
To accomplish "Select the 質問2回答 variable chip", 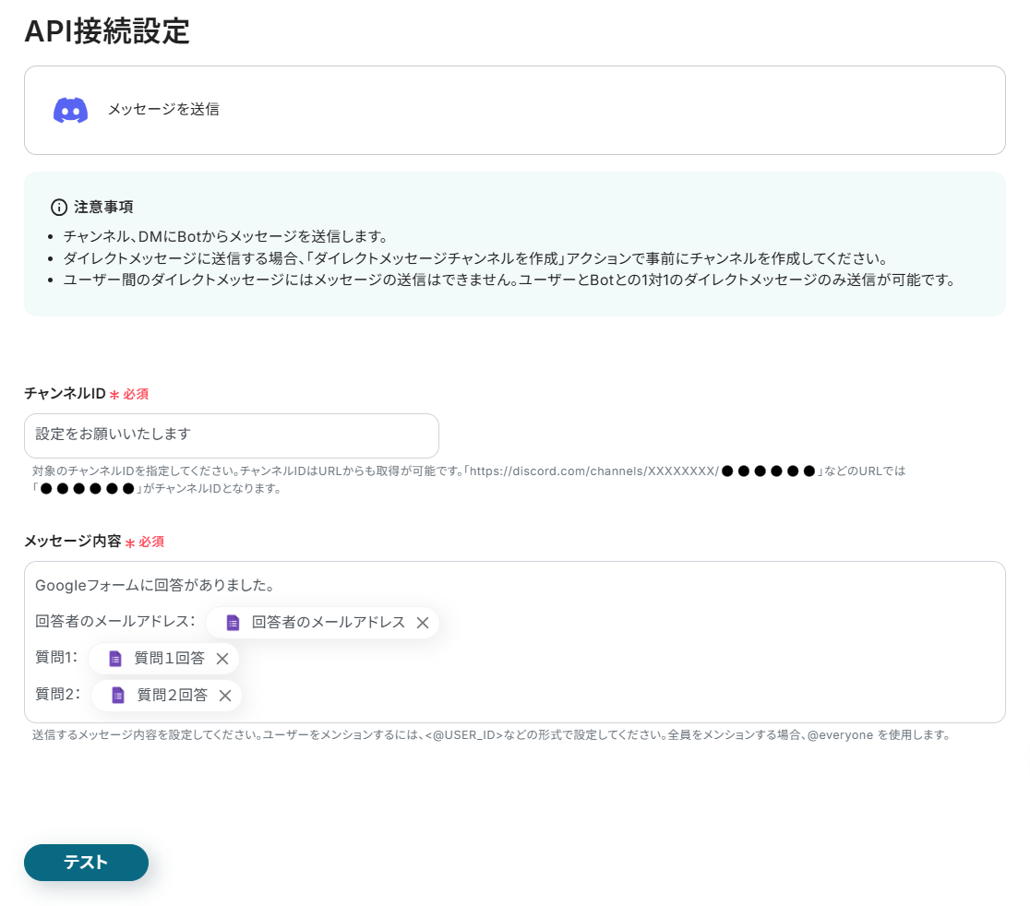I will 166,696.
